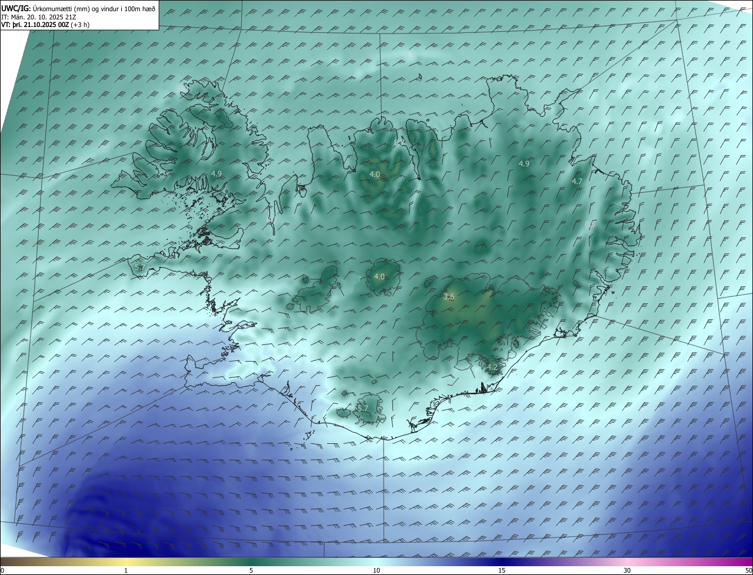Click the 5.7 value inside Mýrdalsjökull outline
This screenshot has width=753, height=575.
(362, 408)
